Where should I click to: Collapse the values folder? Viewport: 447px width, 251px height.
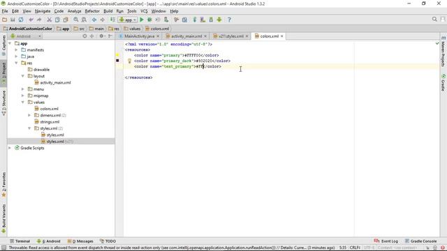point(23,102)
